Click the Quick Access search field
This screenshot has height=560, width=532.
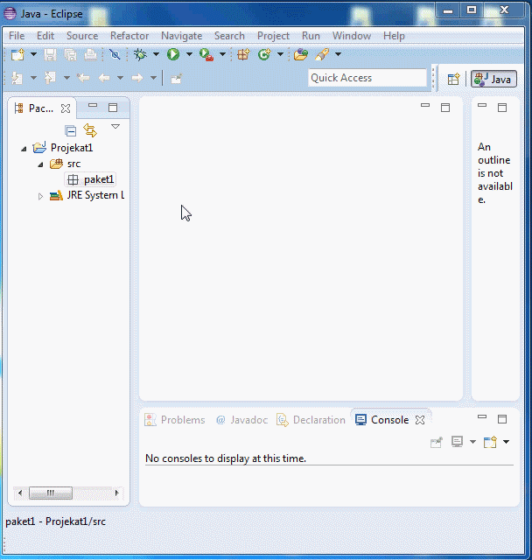point(367,78)
